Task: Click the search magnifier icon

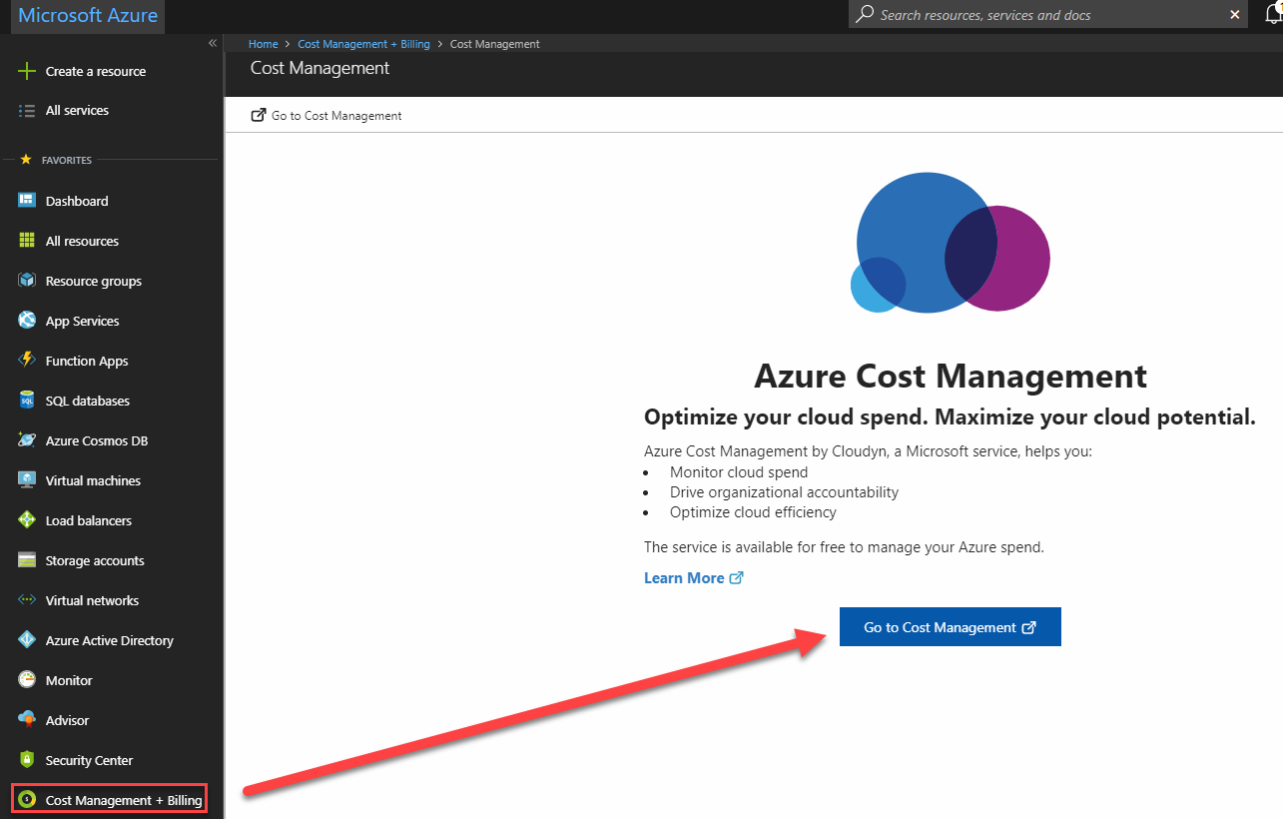Action: click(x=865, y=14)
